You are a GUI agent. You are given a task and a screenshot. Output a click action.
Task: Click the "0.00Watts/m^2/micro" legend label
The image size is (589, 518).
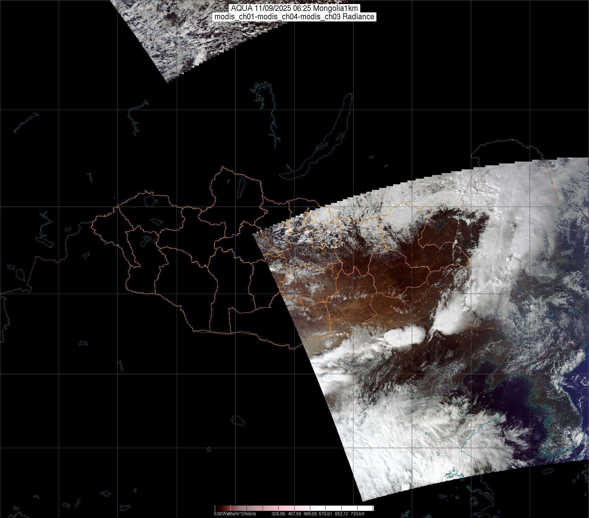pos(235,514)
